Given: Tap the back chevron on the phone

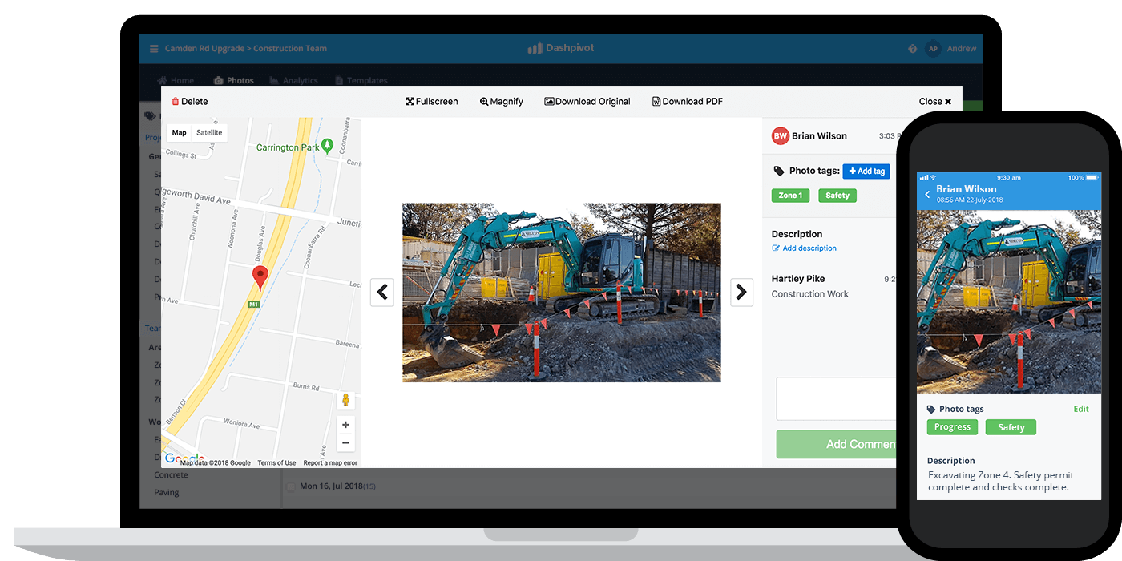Looking at the screenshot, I should tap(928, 195).
